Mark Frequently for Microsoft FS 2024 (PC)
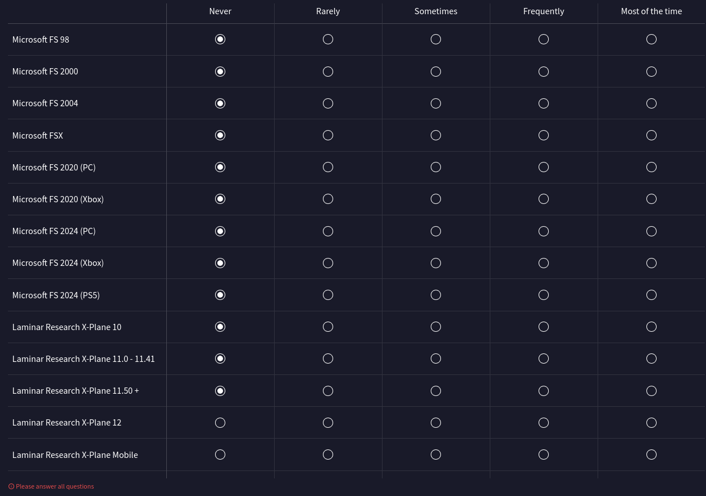706x496 pixels. click(544, 231)
